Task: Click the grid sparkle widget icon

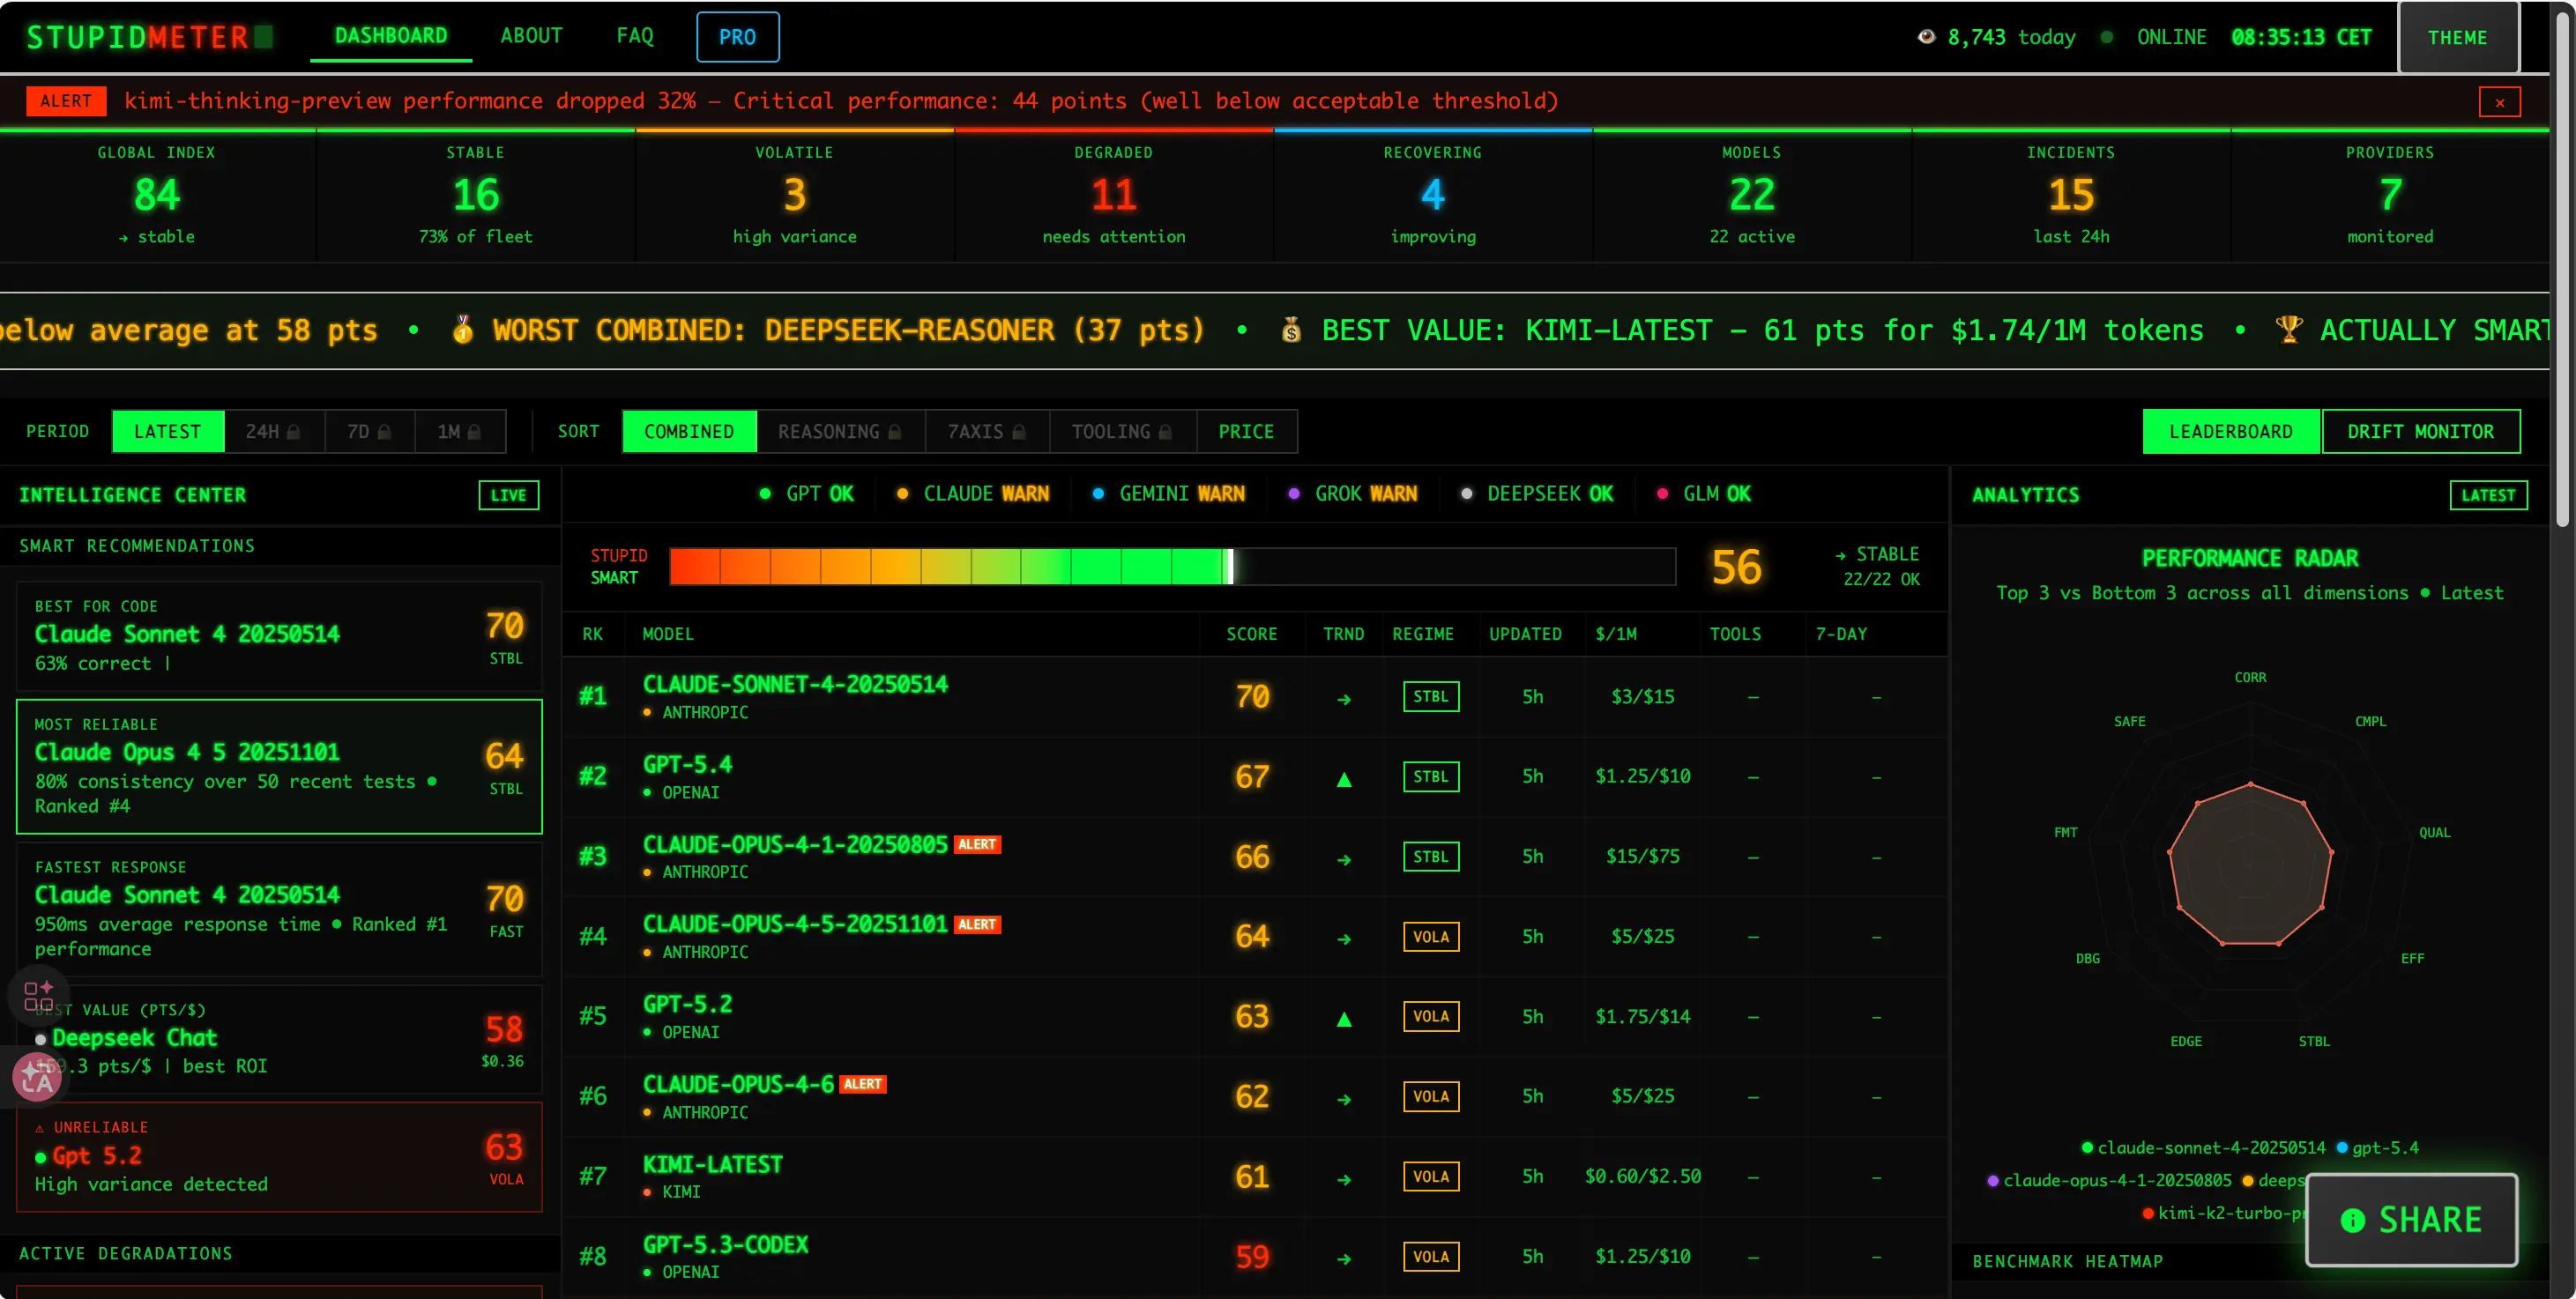Action: [x=38, y=995]
